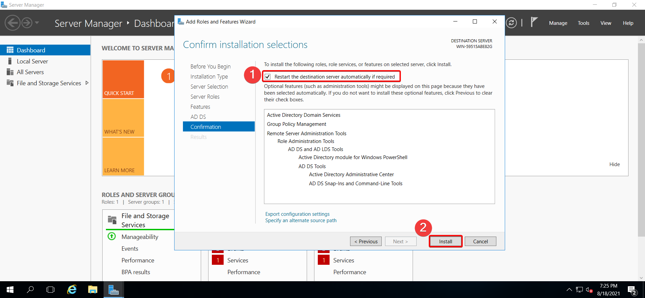Screen dimensions: 645x298
Task: Maximize the Add Roles and Features Wizard
Action: [475, 21]
